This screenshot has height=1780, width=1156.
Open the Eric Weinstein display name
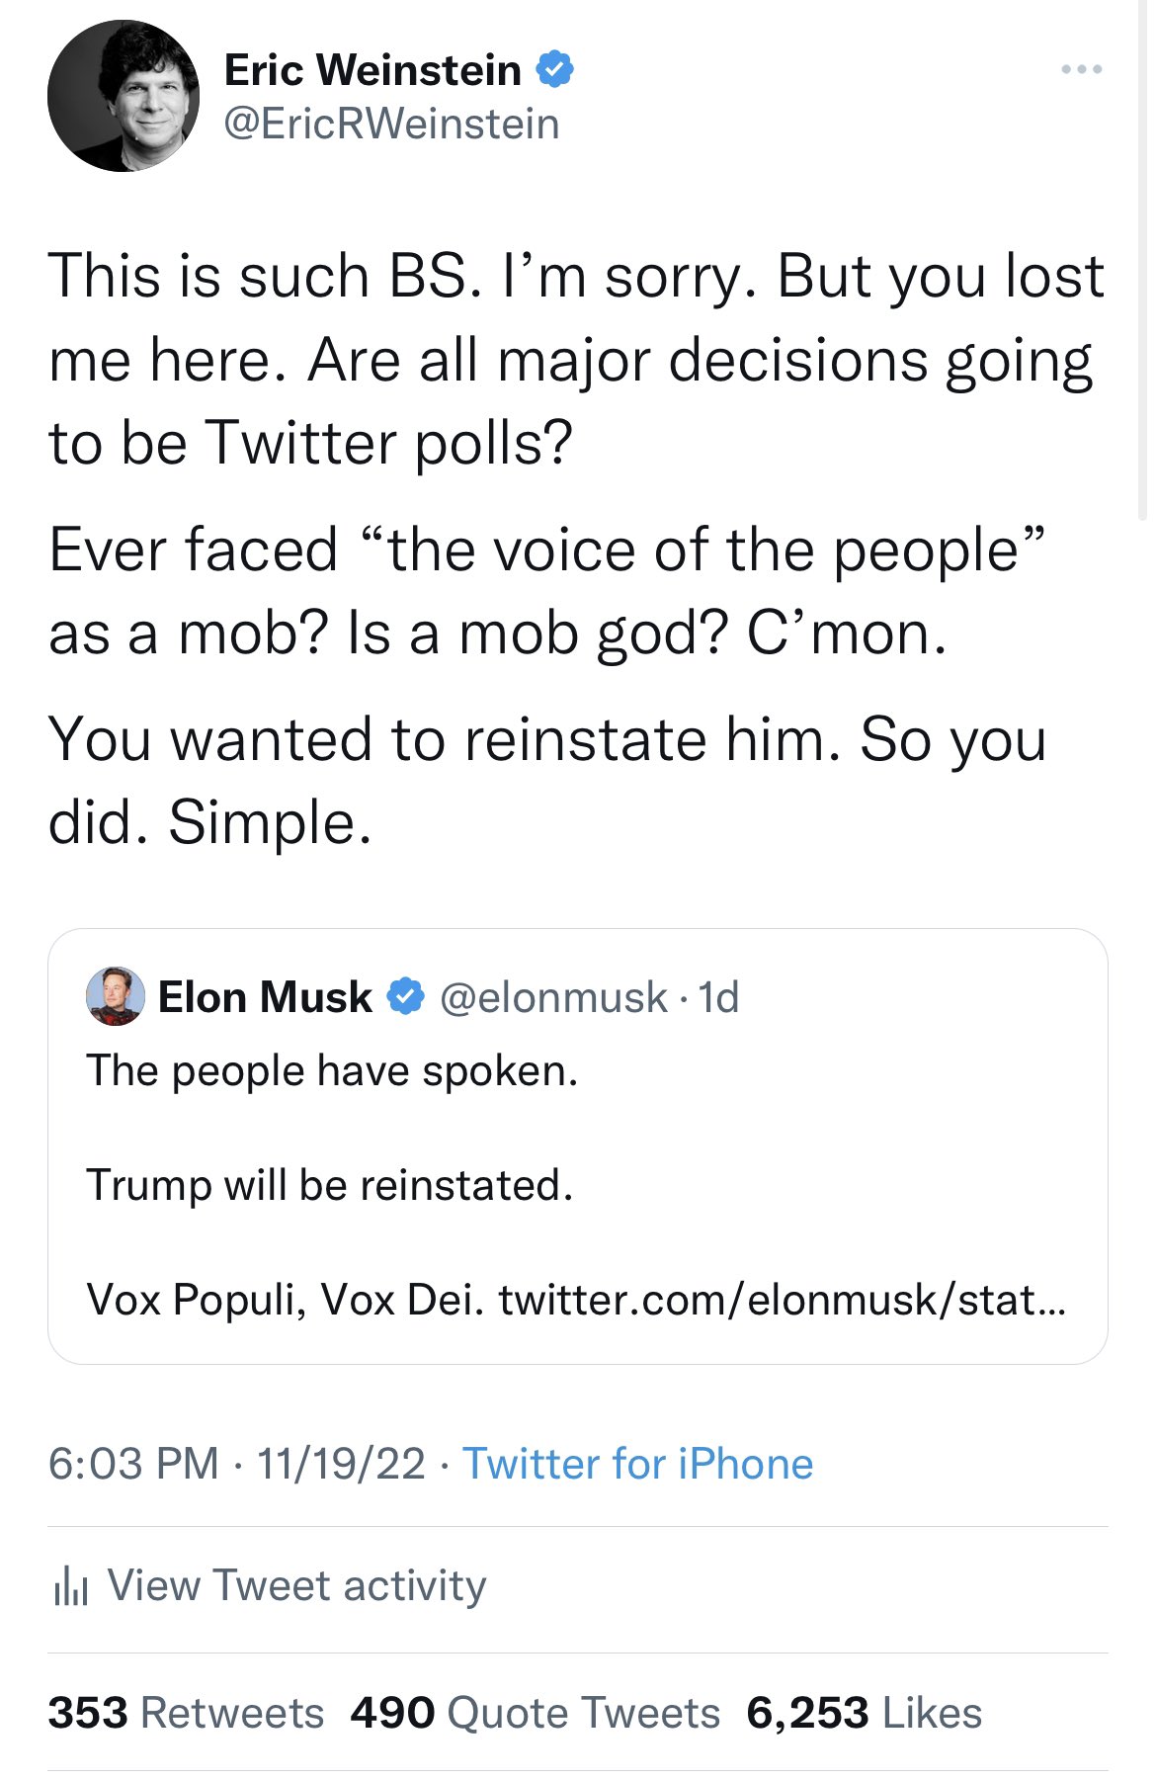click(372, 70)
